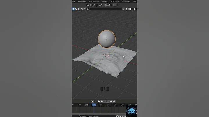Select the material preview sphere icon
Screen dimensions: 209x117
click(76, 9)
